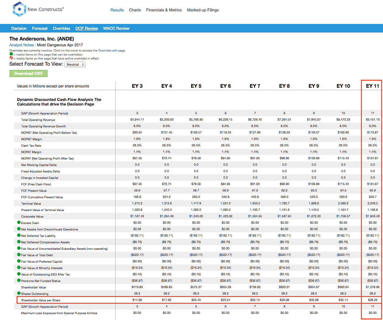The height and width of the screenshot is (320, 383).
Task: Open override icon for Net Assets from Discontinued Operations
Action: pyautogui.click(x=19, y=229)
